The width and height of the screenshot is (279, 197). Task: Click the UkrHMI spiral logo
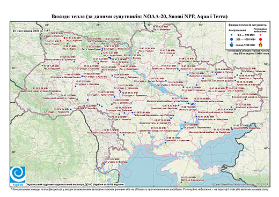pyautogui.click(x=18, y=175)
